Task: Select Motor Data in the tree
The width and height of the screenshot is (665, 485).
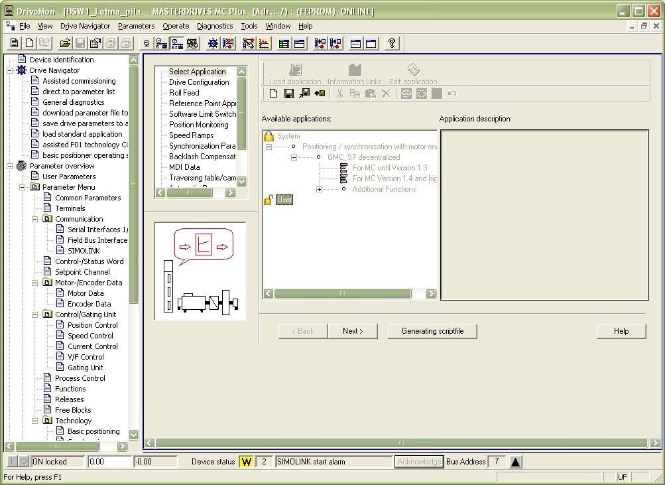Action: point(86,293)
